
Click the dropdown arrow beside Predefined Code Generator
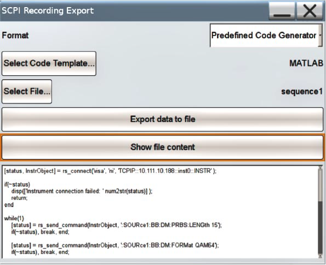320,36
